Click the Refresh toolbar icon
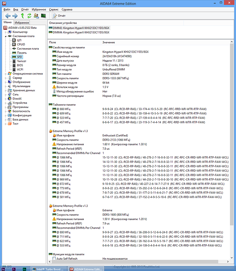Screen dimensions: 236x271 click(29, 16)
